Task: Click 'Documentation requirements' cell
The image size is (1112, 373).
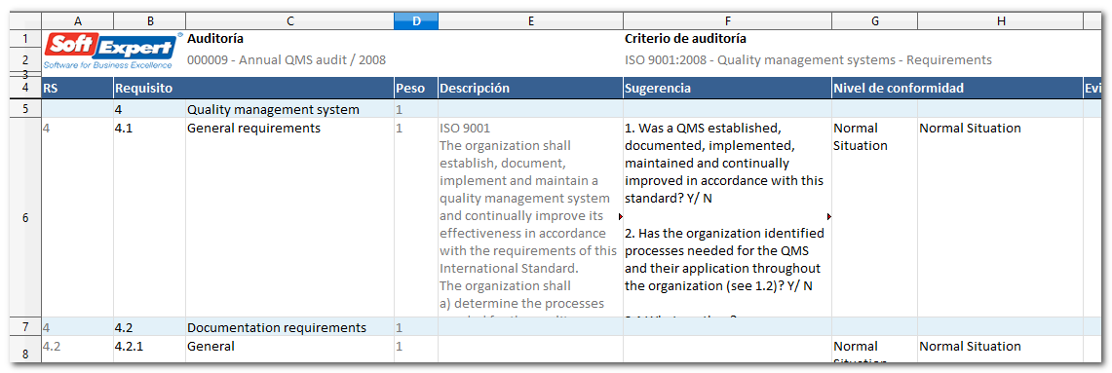Action: pyautogui.click(x=290, y=327)
